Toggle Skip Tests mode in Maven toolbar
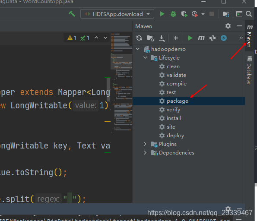 point(213,38)
